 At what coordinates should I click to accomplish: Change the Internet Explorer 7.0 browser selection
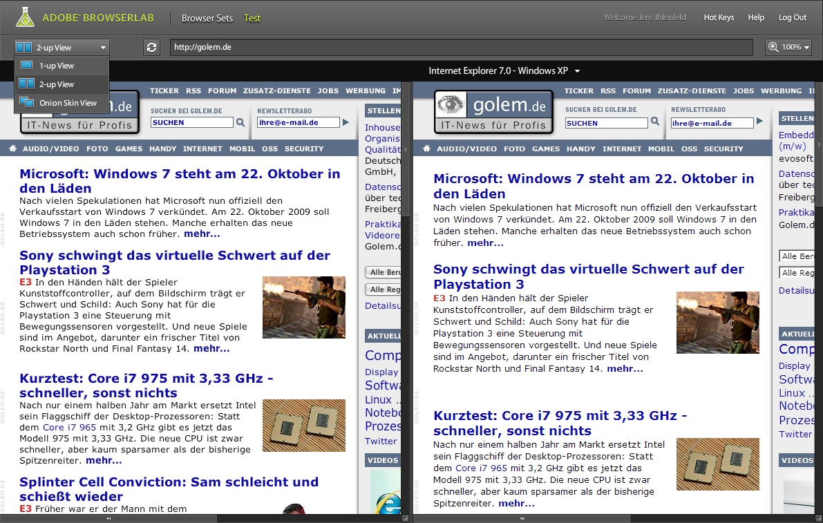(x=504, y=71)
